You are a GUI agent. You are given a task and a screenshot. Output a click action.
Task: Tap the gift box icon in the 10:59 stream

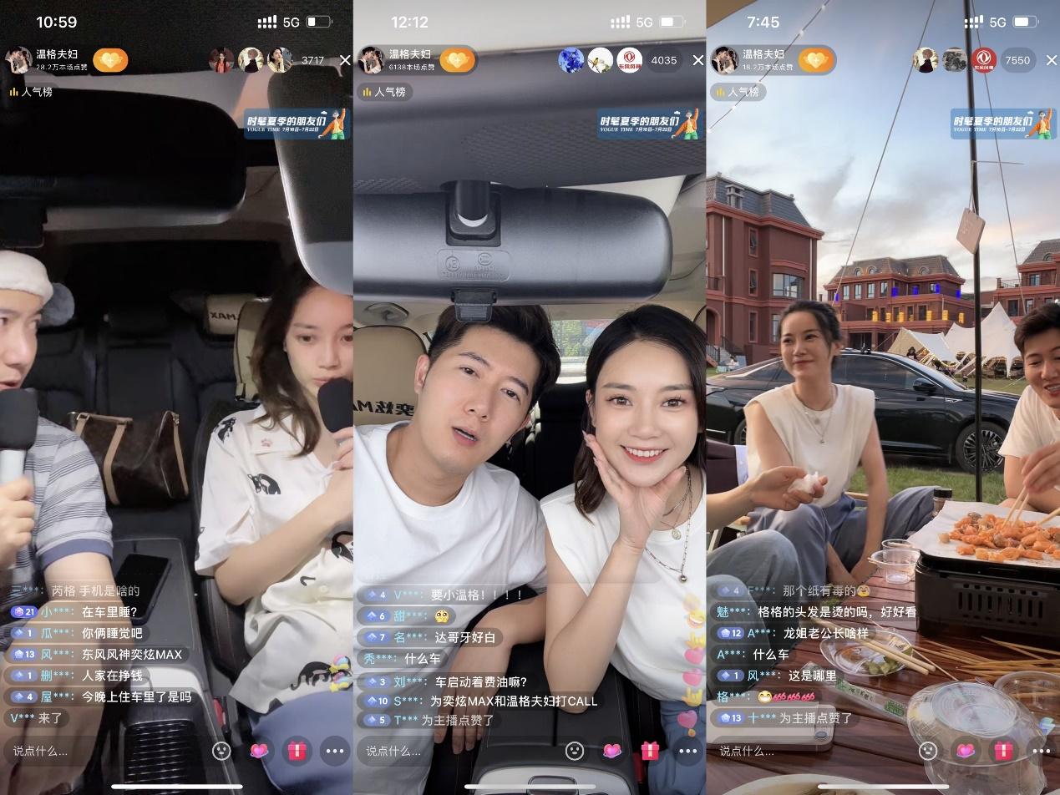click(297, 751)
